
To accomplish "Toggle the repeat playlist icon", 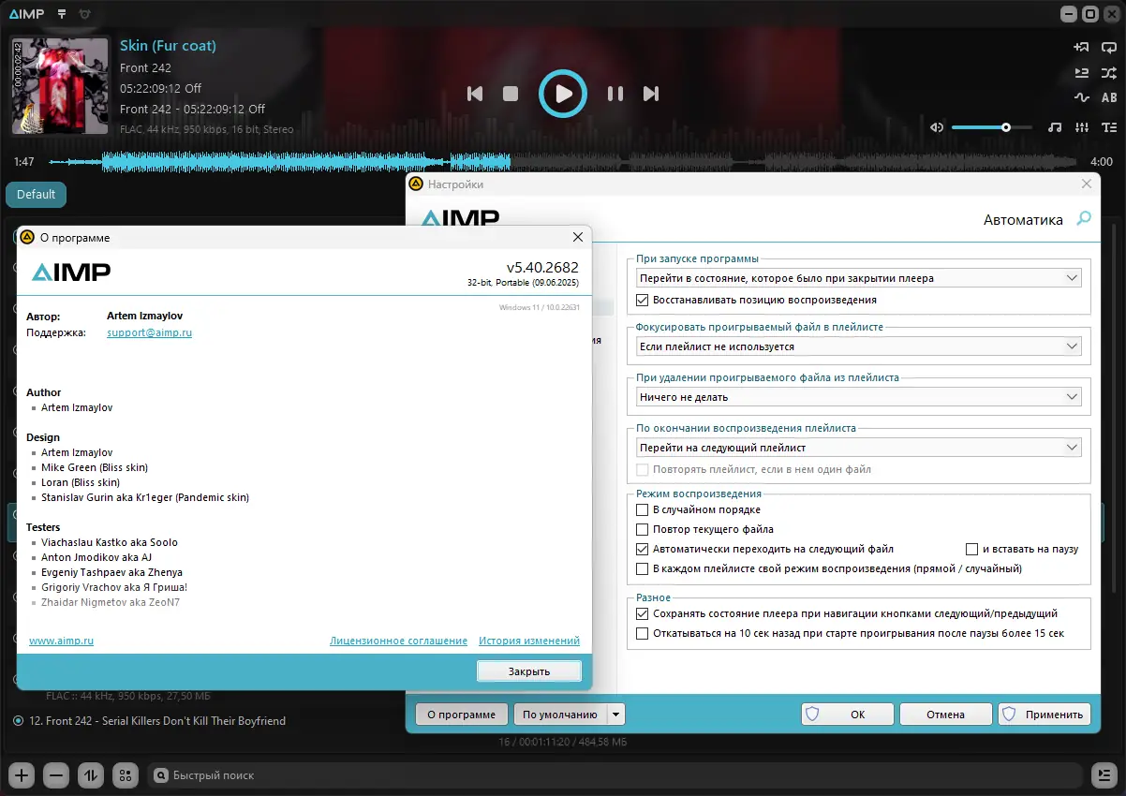I will [1109, 48].
